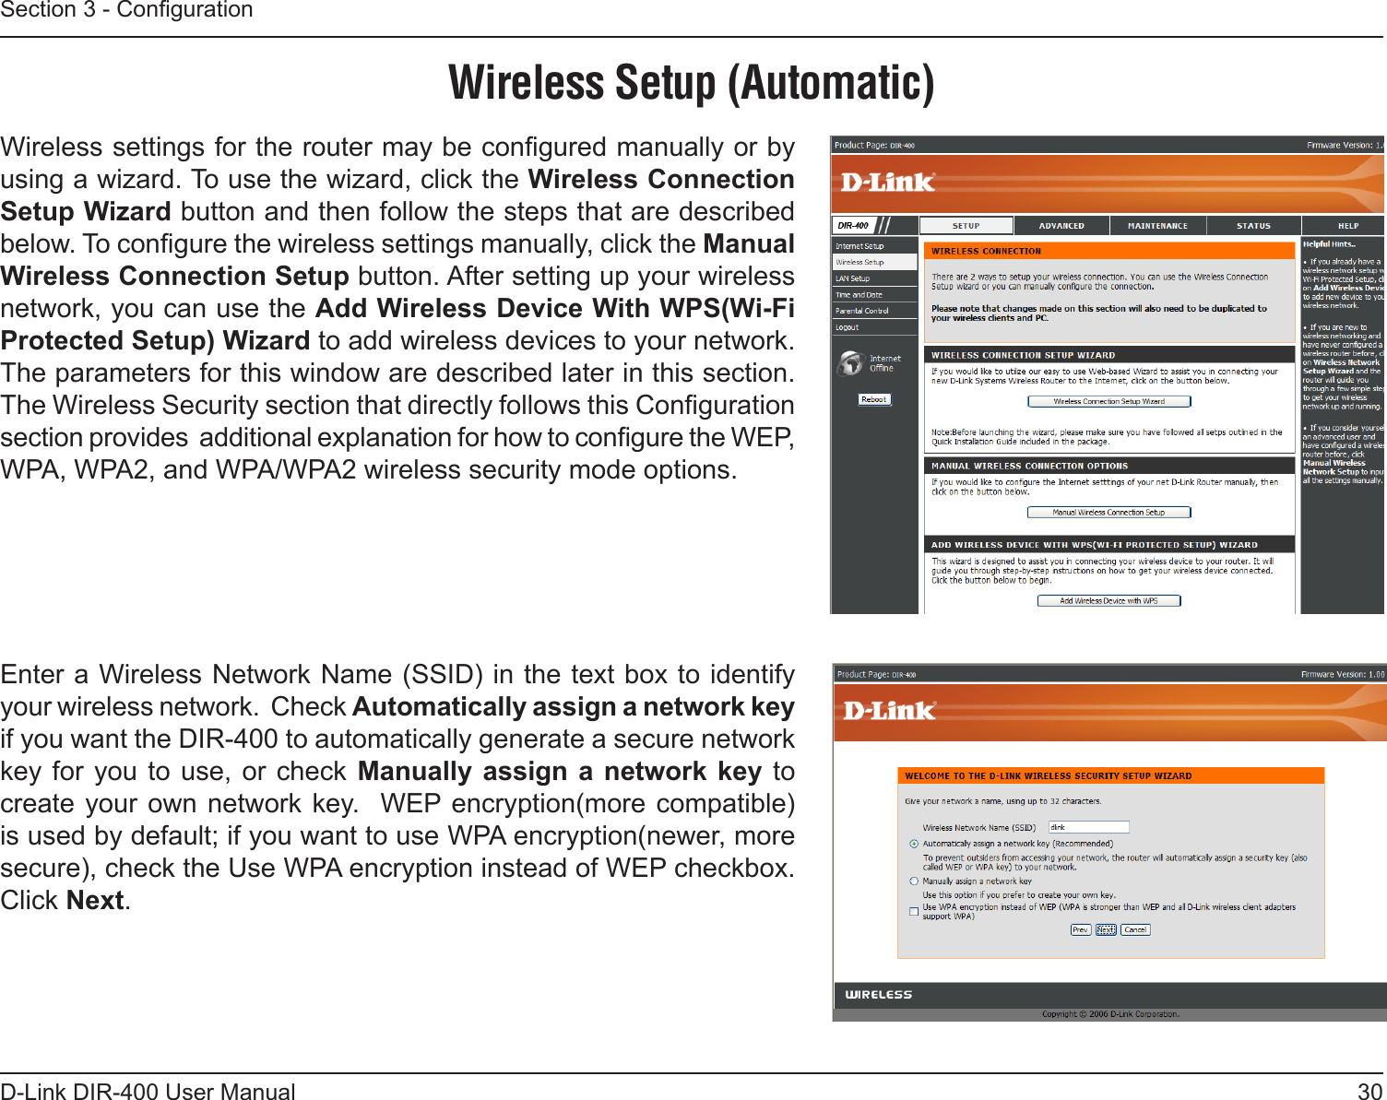
Task: Click the Cancel button in the wizard
Action: point(1135,929)
